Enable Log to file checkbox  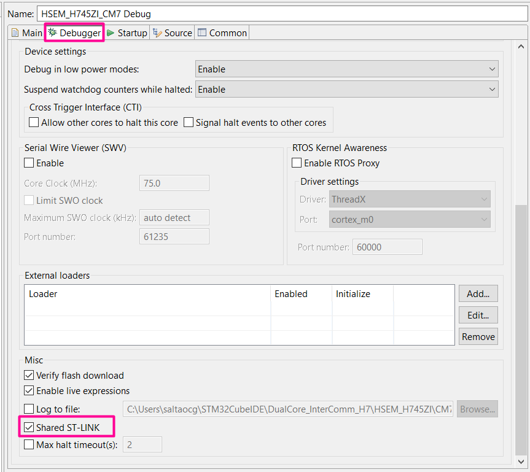29,409
